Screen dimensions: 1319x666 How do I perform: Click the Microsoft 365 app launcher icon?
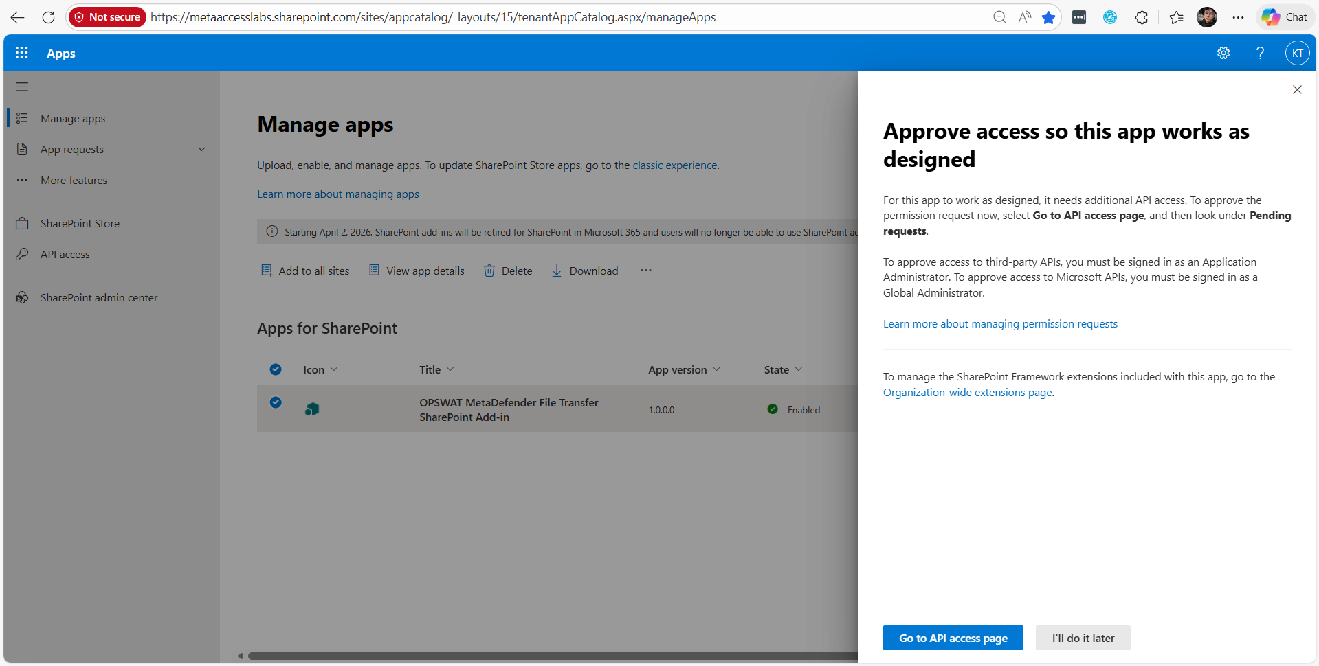tap(21, 53)
